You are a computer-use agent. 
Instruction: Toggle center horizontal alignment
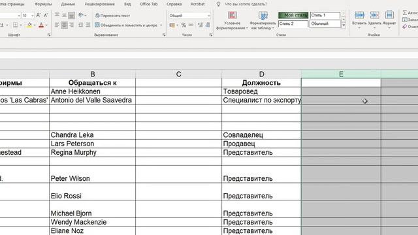(x=64, y=25)
